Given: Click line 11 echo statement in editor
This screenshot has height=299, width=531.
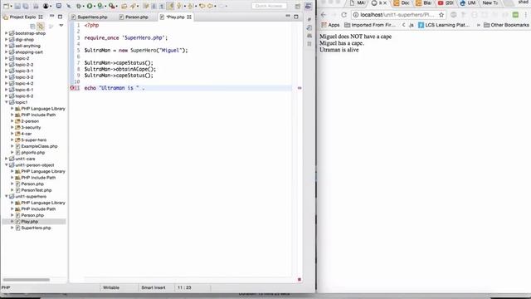Looking at the screenshot, I should 114,88.
